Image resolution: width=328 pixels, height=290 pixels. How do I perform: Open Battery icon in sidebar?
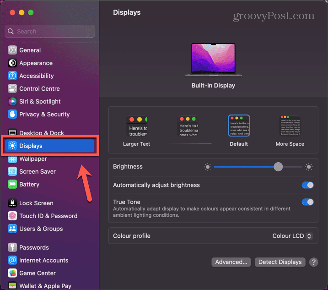12,184
